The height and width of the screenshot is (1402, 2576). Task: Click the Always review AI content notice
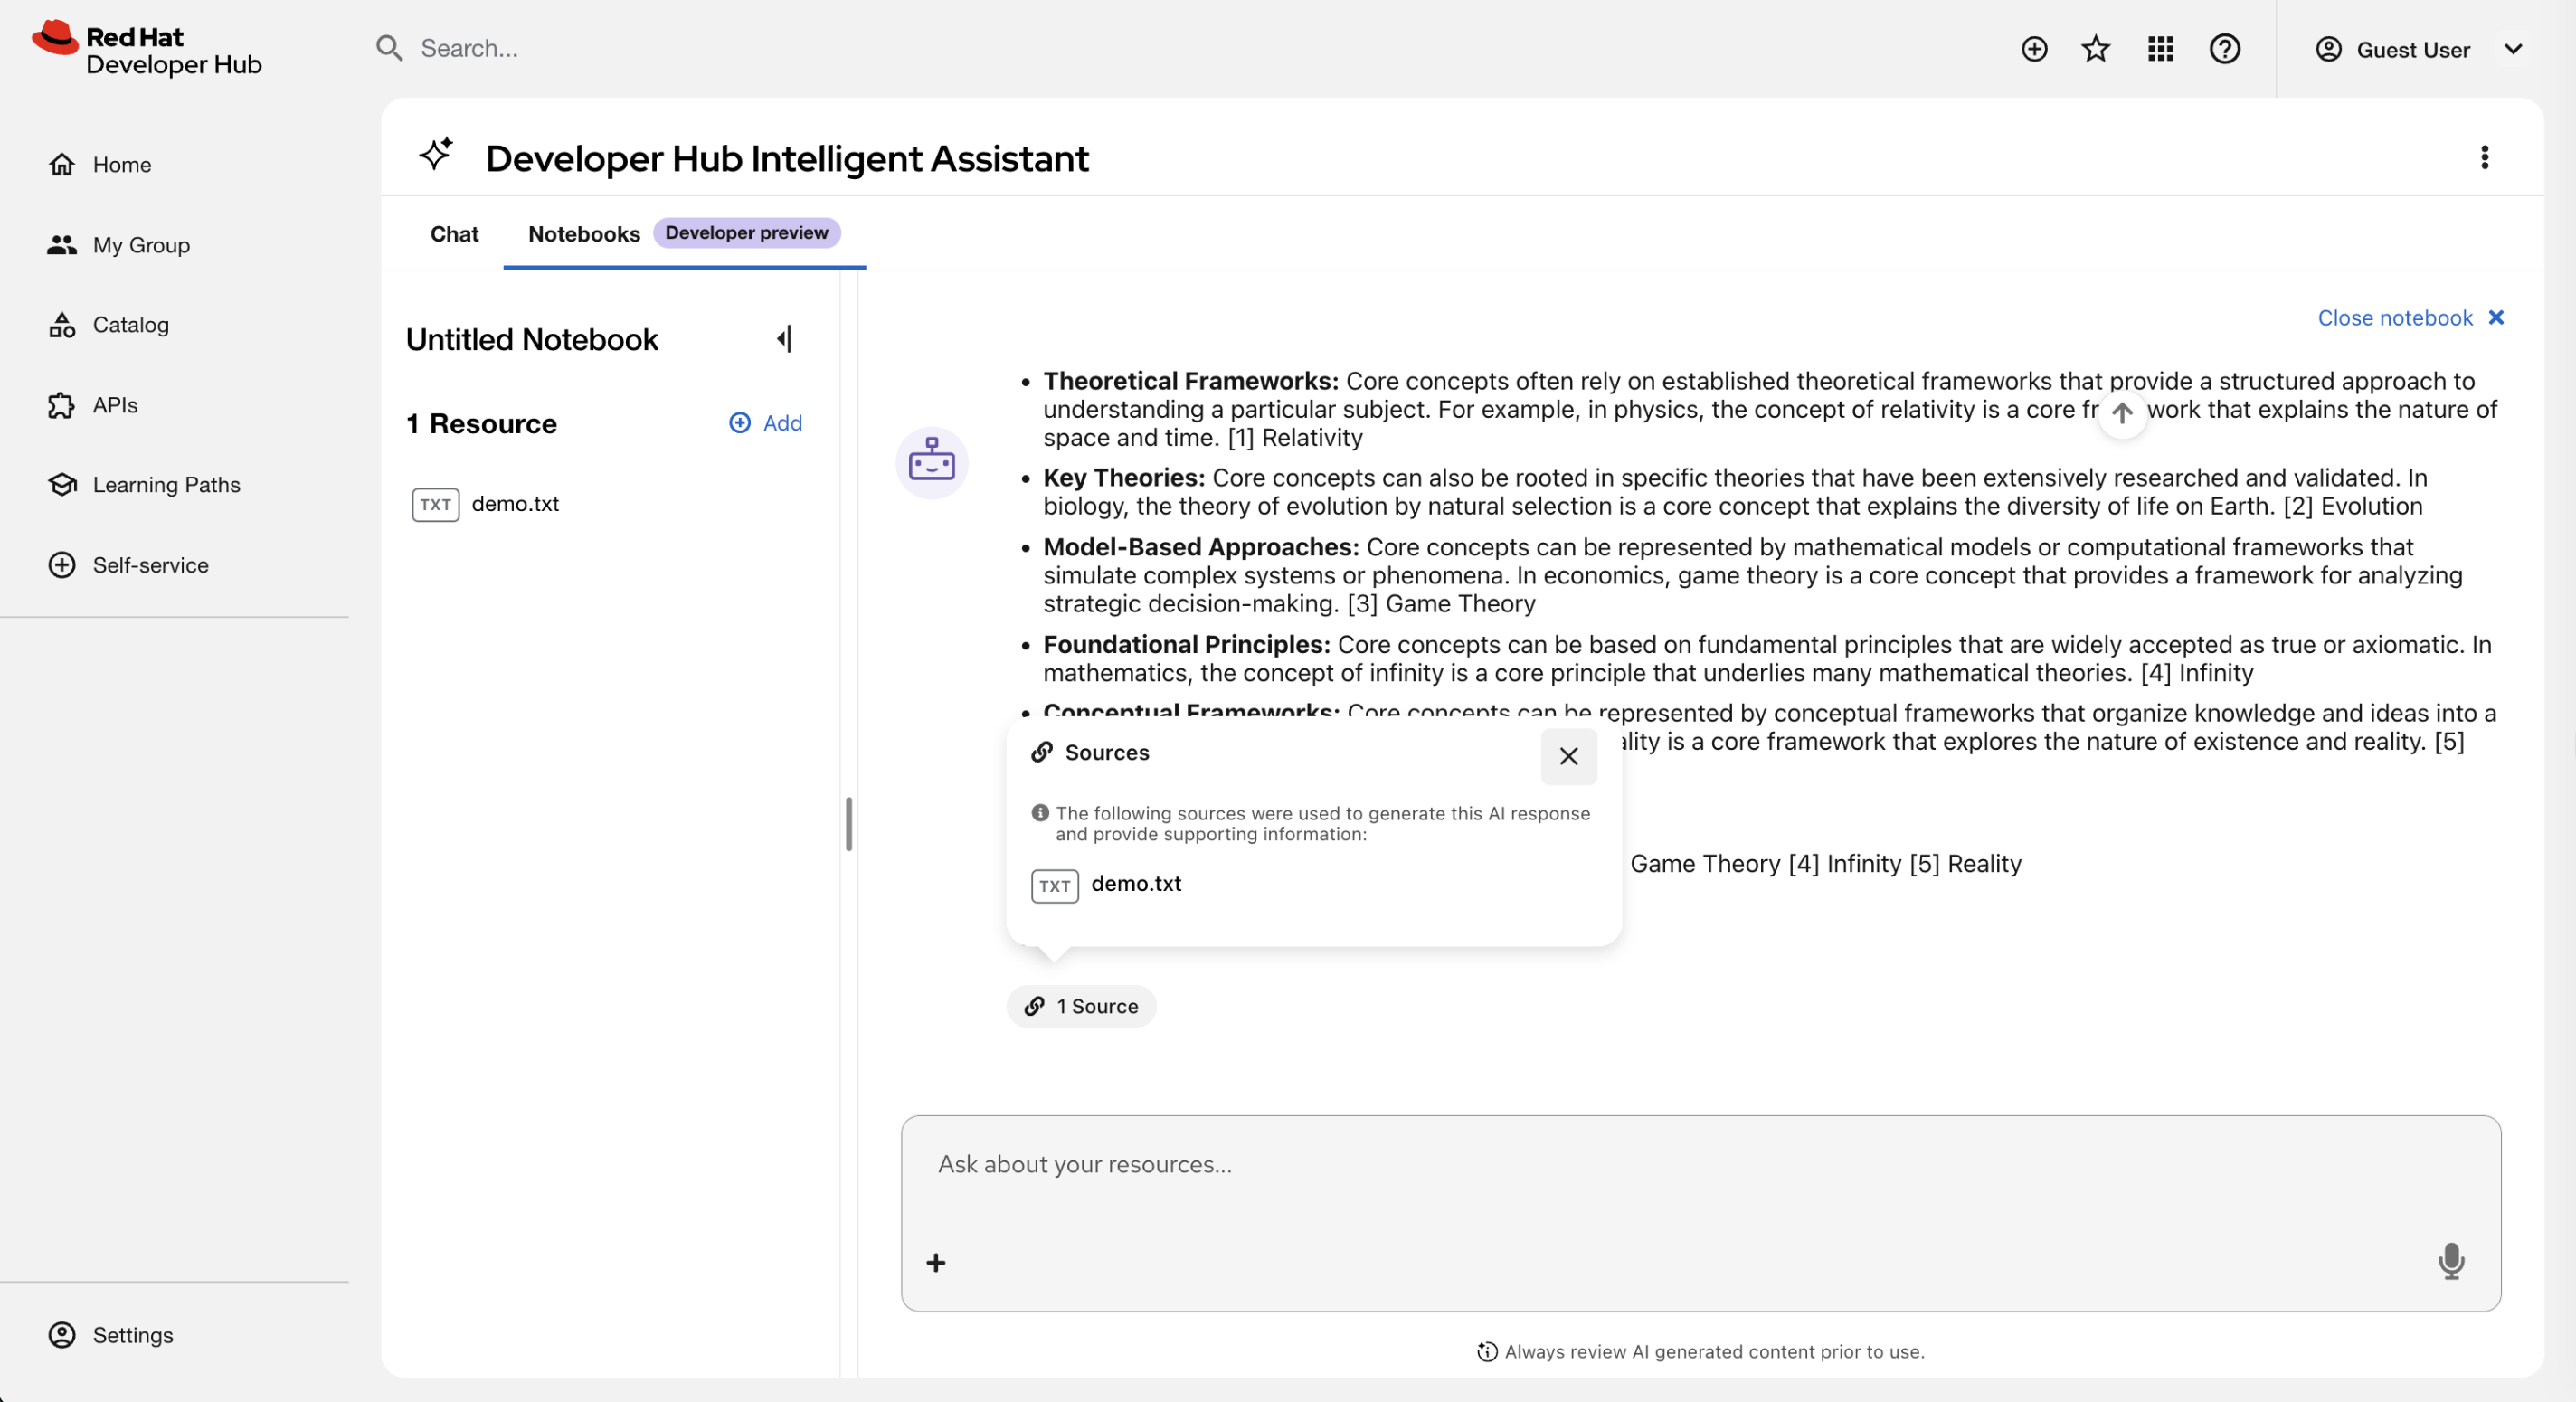[1700, 1352]
